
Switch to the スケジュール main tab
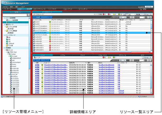coord(40,9)
